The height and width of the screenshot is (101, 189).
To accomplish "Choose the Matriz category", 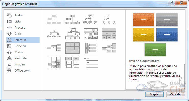I will (23, 52).
